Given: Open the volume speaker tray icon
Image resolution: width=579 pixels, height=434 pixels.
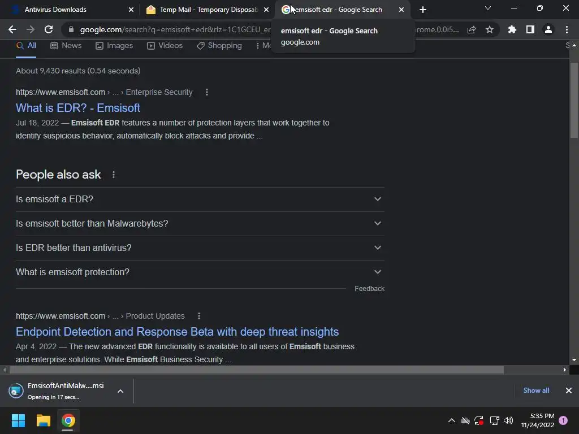Looking at the screenshot, I should tap(508, 420).
